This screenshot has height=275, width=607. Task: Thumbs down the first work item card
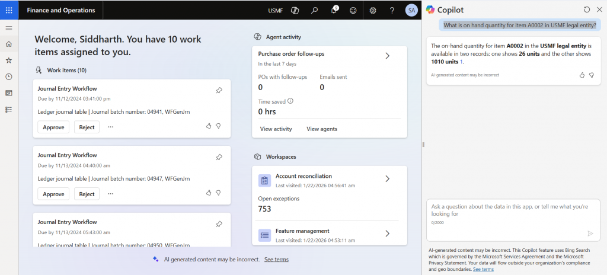(218, 126)
